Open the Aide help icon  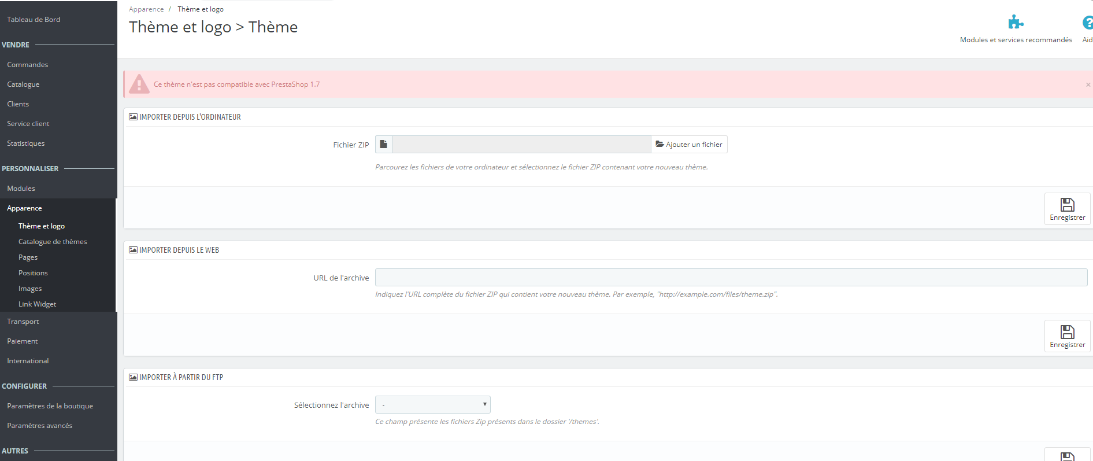[x=1087, y=23]
